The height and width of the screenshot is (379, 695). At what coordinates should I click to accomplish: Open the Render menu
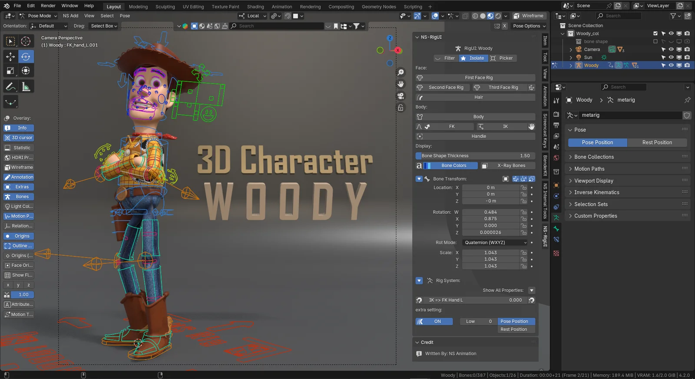pyautogui.click(x=48, y=6)
